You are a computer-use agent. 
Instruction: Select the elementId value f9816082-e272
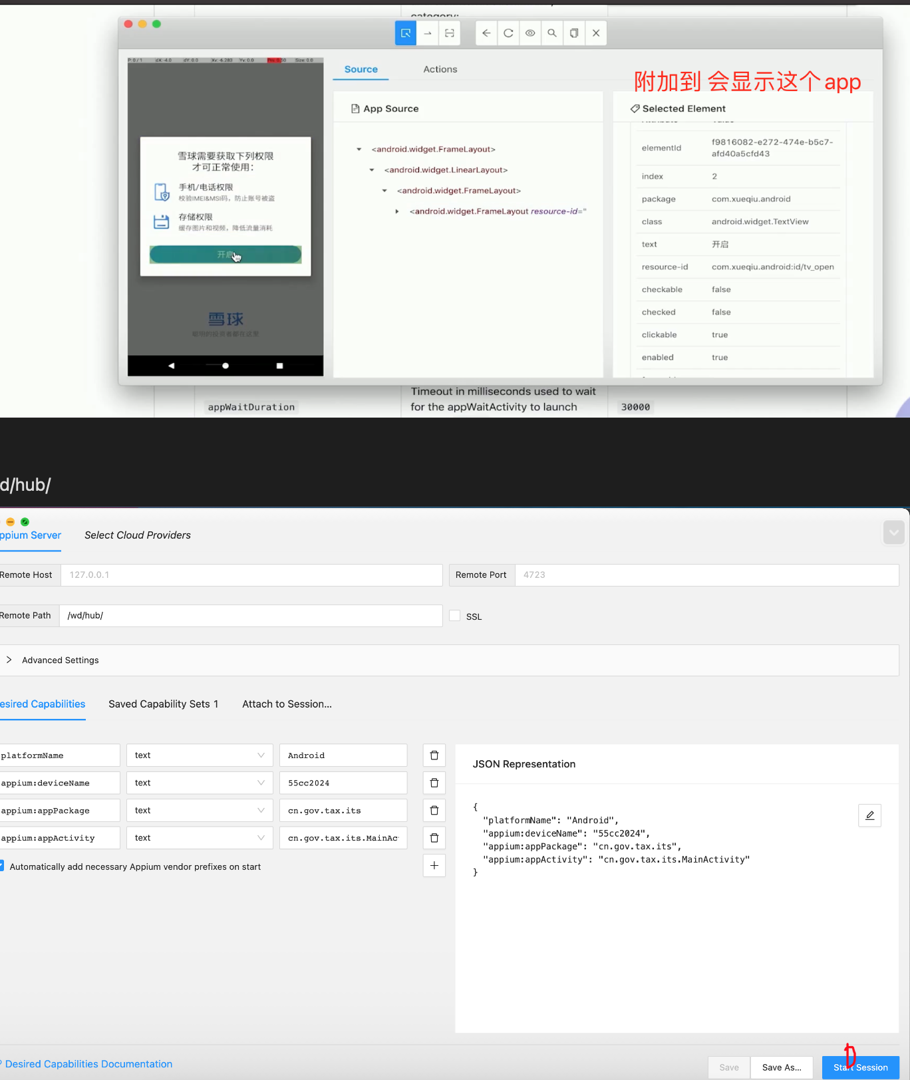[772, 148]
